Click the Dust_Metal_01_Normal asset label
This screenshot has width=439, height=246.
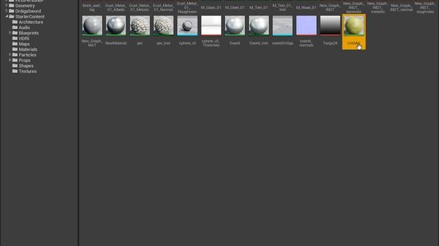pos(163,8)
